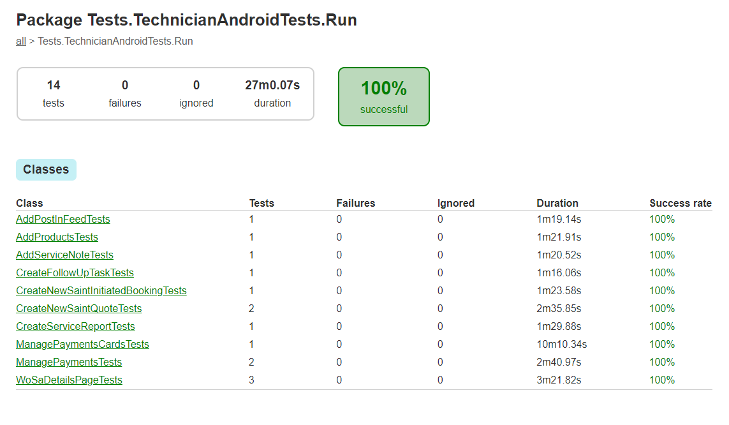Click duration value '1m23.58s'
729x425 pixels.
pyautogui.click(x=559, y=290)
